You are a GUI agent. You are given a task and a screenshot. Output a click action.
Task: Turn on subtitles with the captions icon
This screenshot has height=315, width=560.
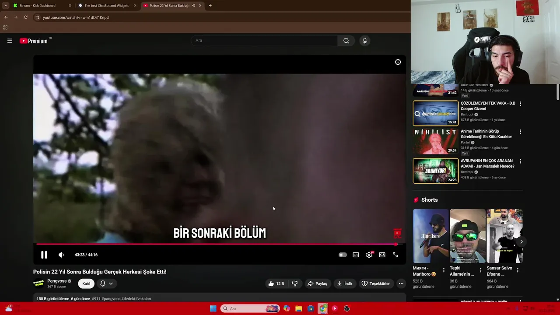pos(356,255)
